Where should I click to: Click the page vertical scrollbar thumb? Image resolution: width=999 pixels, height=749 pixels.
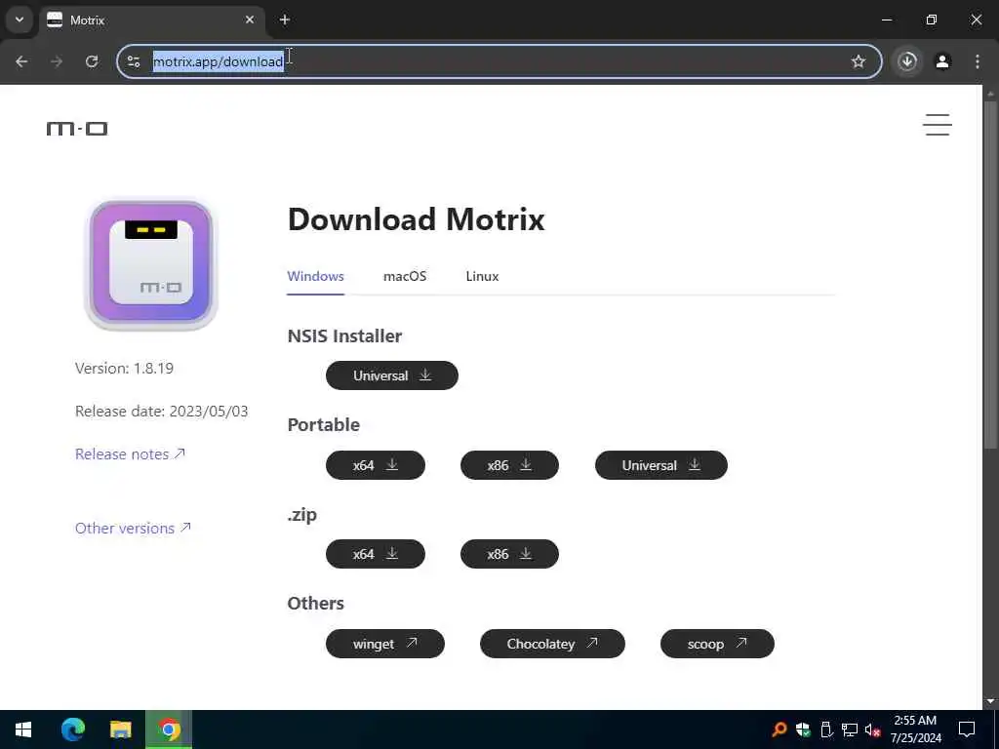[991, 274]
